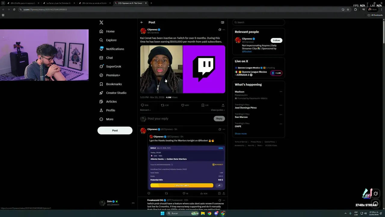The height and width of the screenshot is (217, 385).
Task: Share the Hawks bet reply
Action: (x=223, y=193)
